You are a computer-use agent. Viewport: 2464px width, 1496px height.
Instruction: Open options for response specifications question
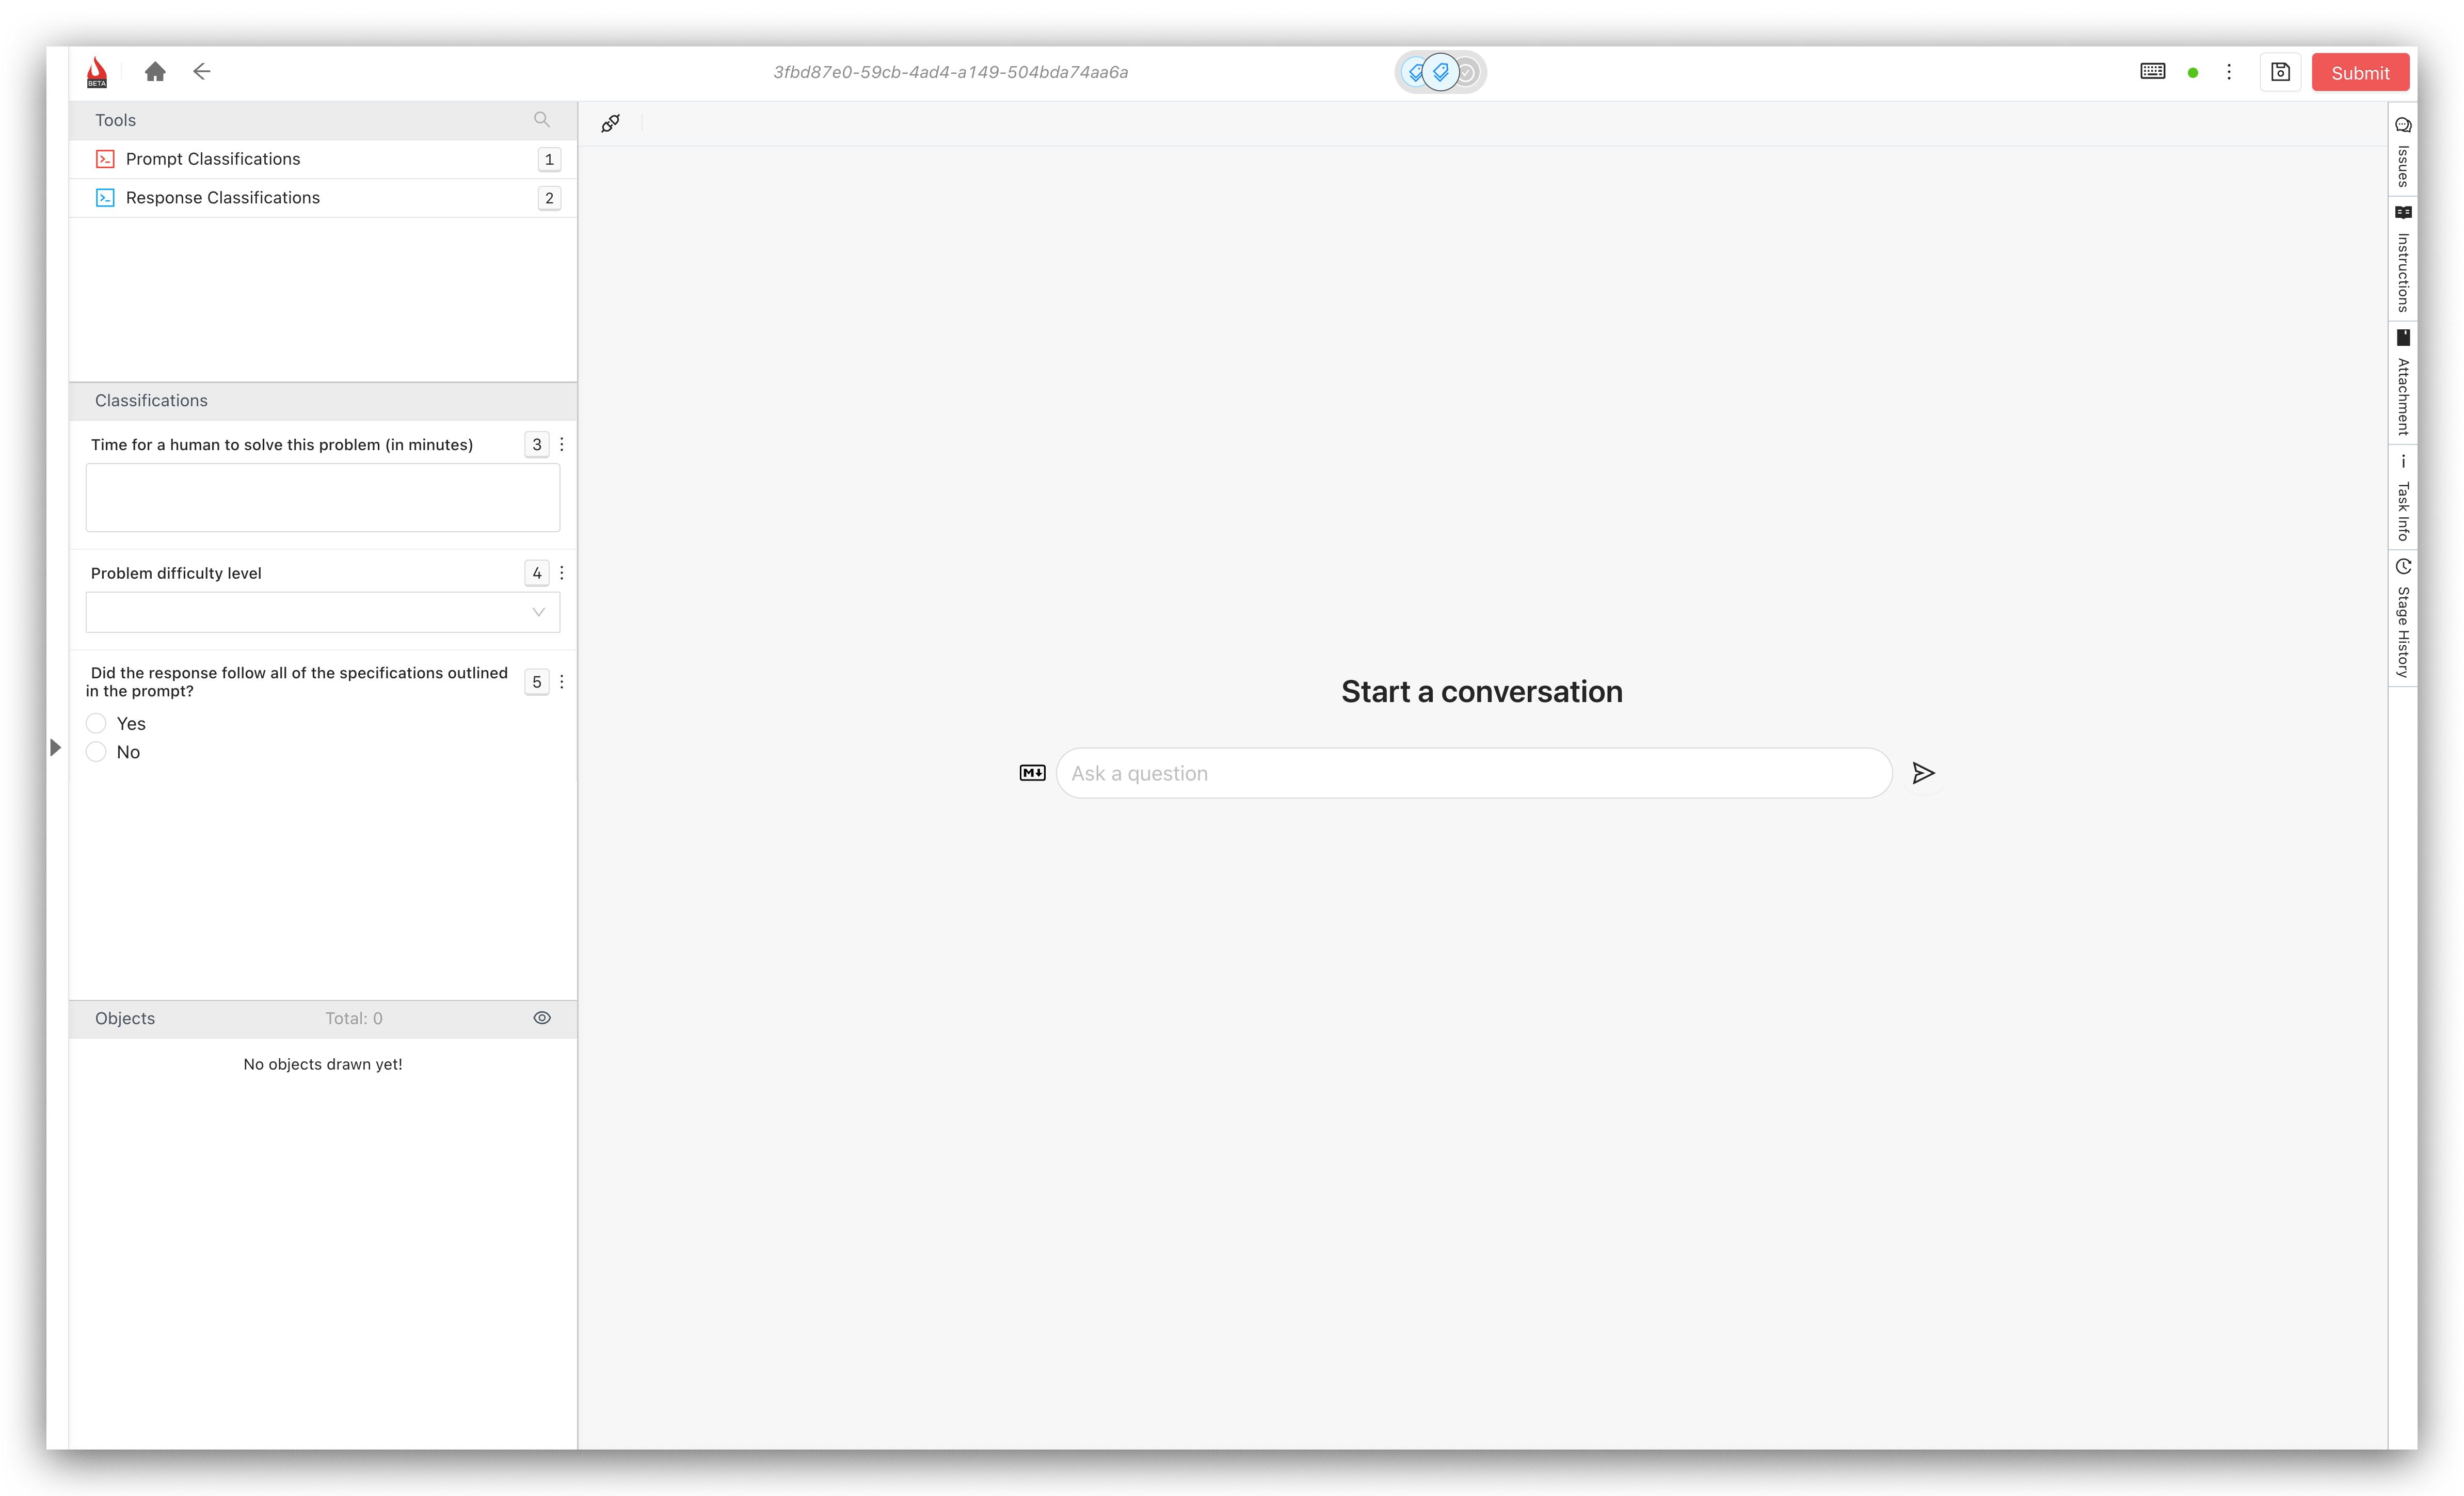[562, 682]
